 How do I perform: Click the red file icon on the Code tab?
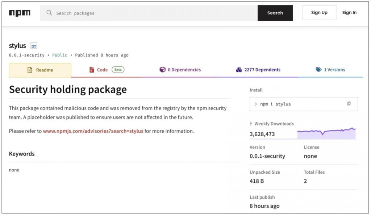click(92, 70)
